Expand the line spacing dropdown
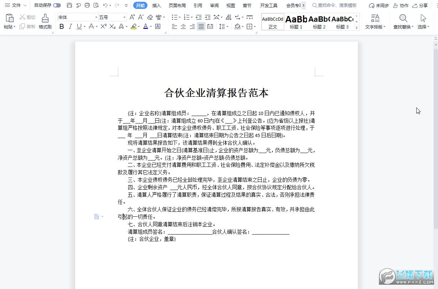 228,27
